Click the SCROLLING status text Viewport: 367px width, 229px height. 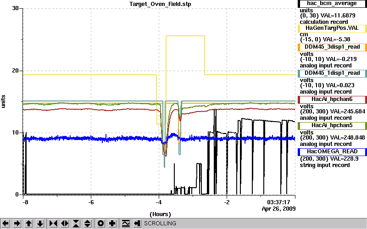(160, 223)
